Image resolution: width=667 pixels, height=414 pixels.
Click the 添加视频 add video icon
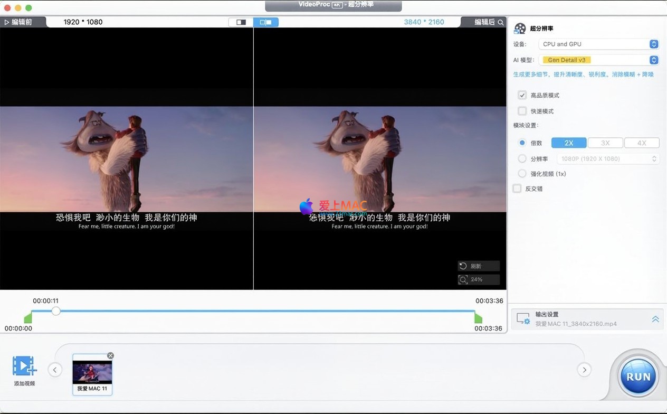(24, 366)
